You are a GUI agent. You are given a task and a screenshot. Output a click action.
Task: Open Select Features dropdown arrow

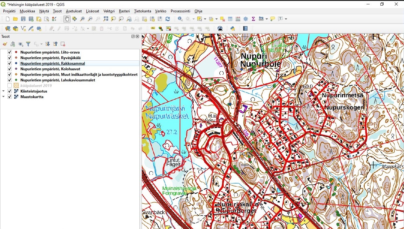(205, 19)
